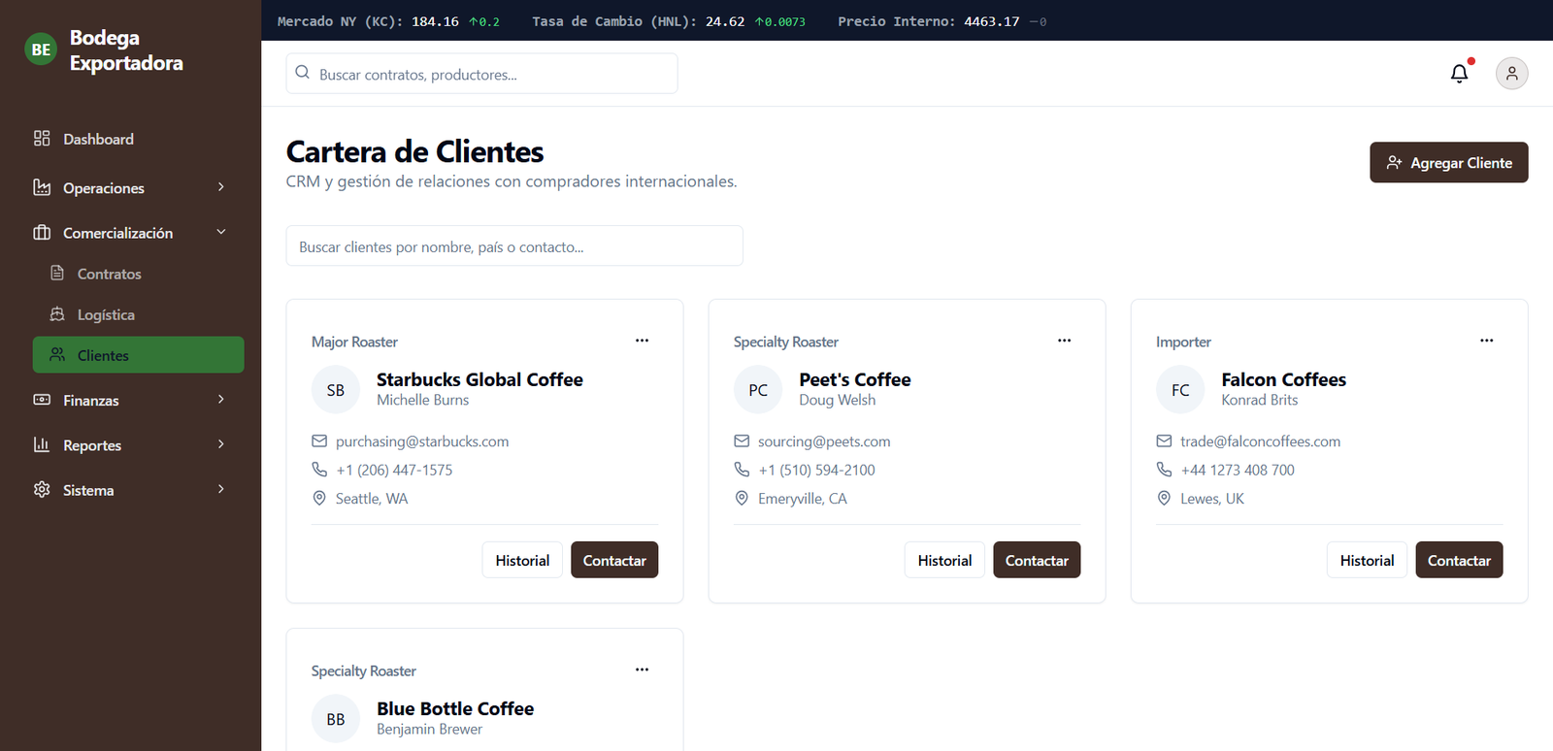
Task: Click Blue Bottle Coffee client name
Action: click(455, 708)
